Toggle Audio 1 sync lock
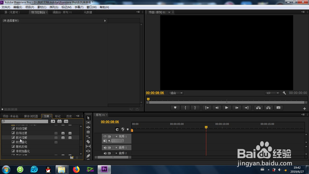The width and height of the screenshot is (309, 174). (x=109, y=148)
